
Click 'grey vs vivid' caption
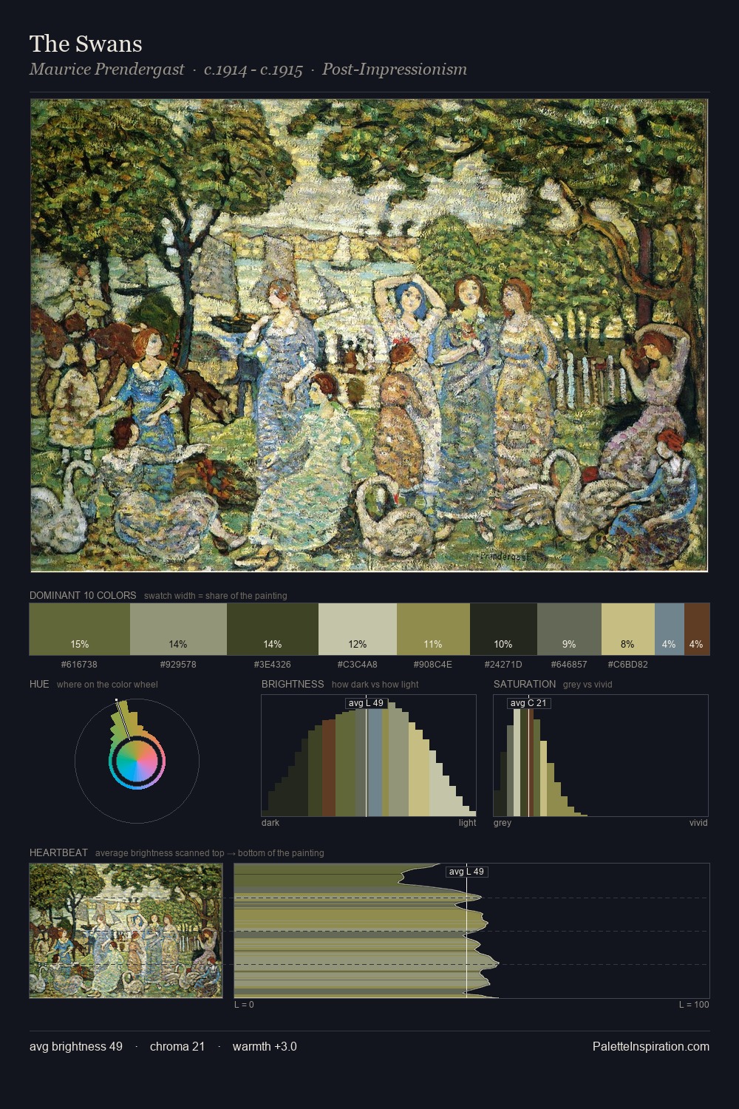click(588, 685)
